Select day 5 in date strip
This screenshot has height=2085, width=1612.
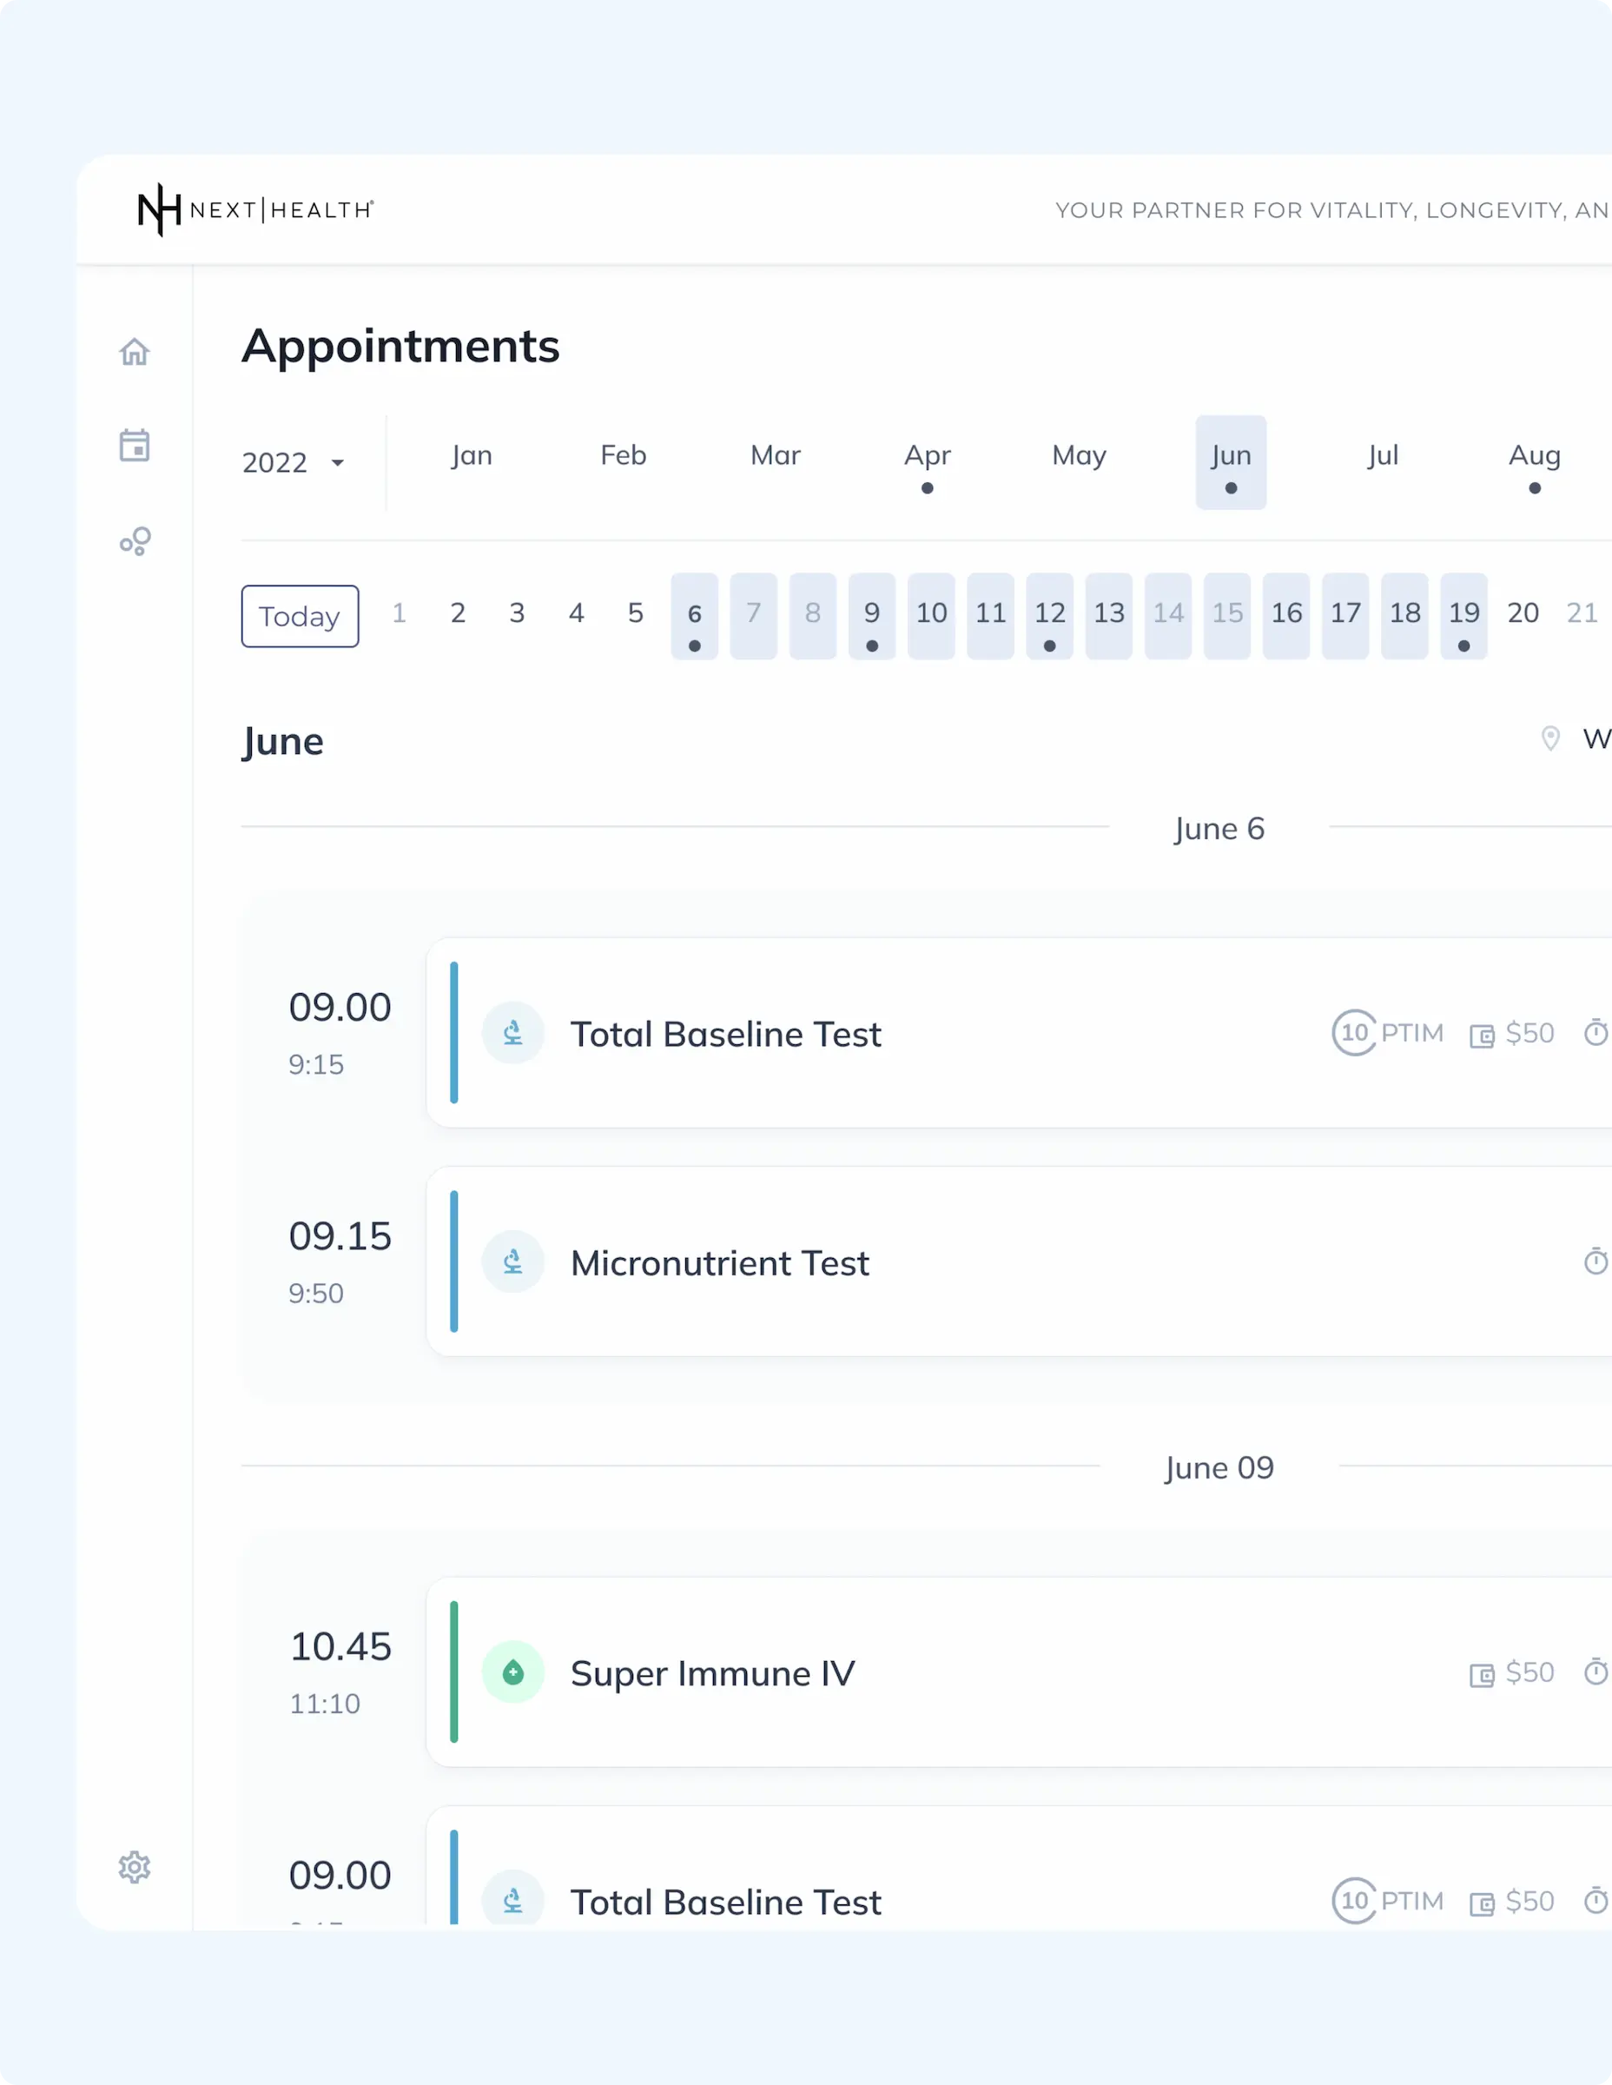(636, 612)
